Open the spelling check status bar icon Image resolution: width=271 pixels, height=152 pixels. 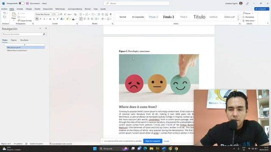pyautogui.click(x=26, y=144)
